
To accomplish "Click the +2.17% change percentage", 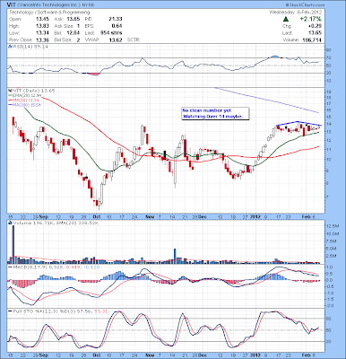I will (x=311, y=19).
